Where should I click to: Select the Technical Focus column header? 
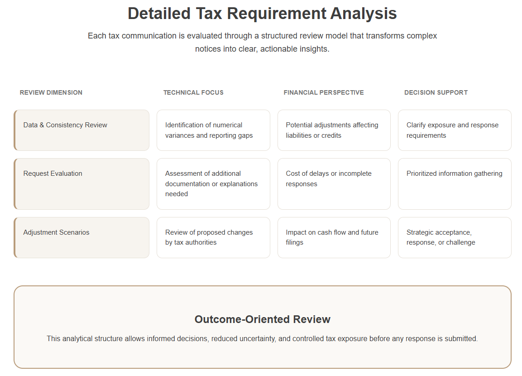pos(193,92)
